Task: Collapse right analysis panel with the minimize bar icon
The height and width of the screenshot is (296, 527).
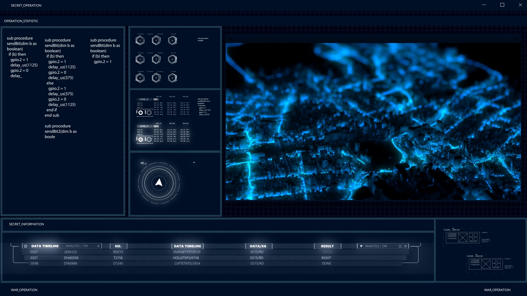Action: (x=400, y=246)
